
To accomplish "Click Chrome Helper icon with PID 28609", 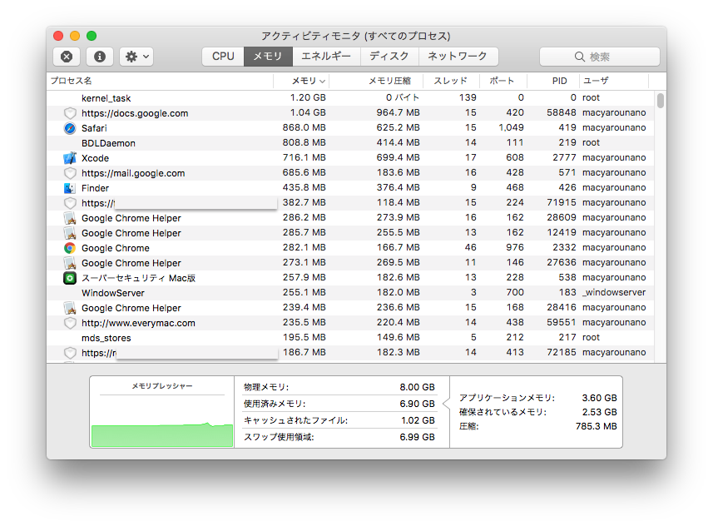I will coord(70,218).
